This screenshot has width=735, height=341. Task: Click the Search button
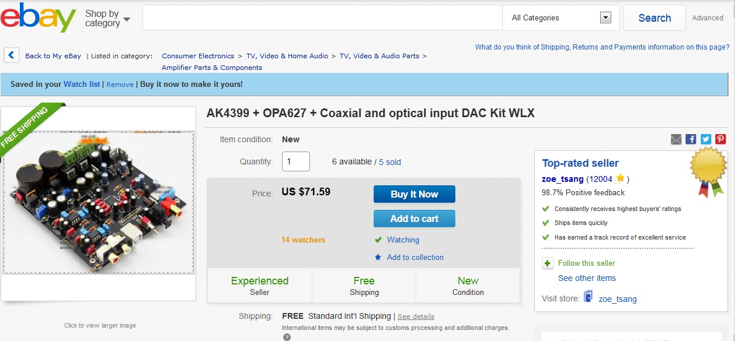pos(654,18)
